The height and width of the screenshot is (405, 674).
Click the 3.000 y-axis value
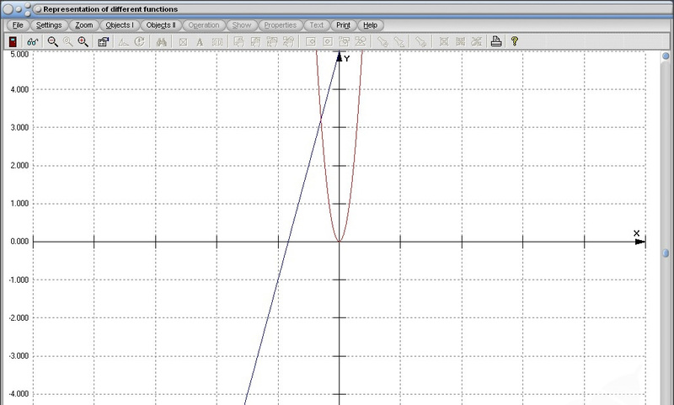[x=19, y=127]
